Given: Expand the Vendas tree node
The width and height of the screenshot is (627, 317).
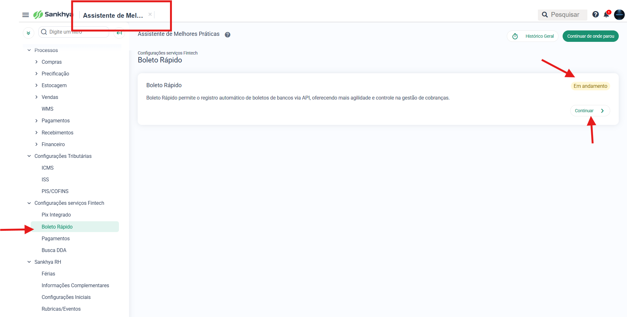Looking at the screenshot, I should (36, 97).
